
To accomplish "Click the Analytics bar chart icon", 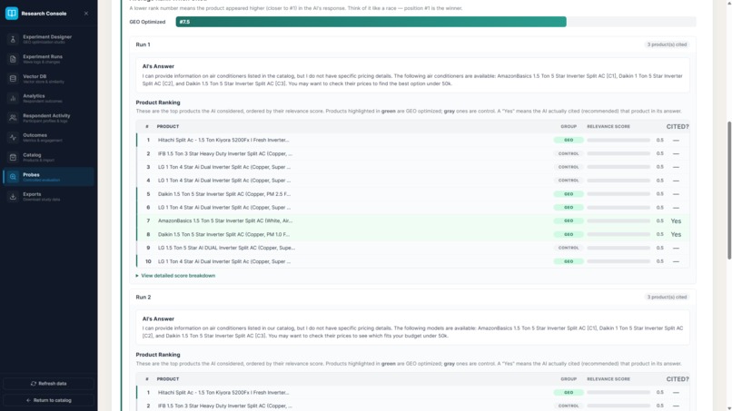I will pos(13,98).
